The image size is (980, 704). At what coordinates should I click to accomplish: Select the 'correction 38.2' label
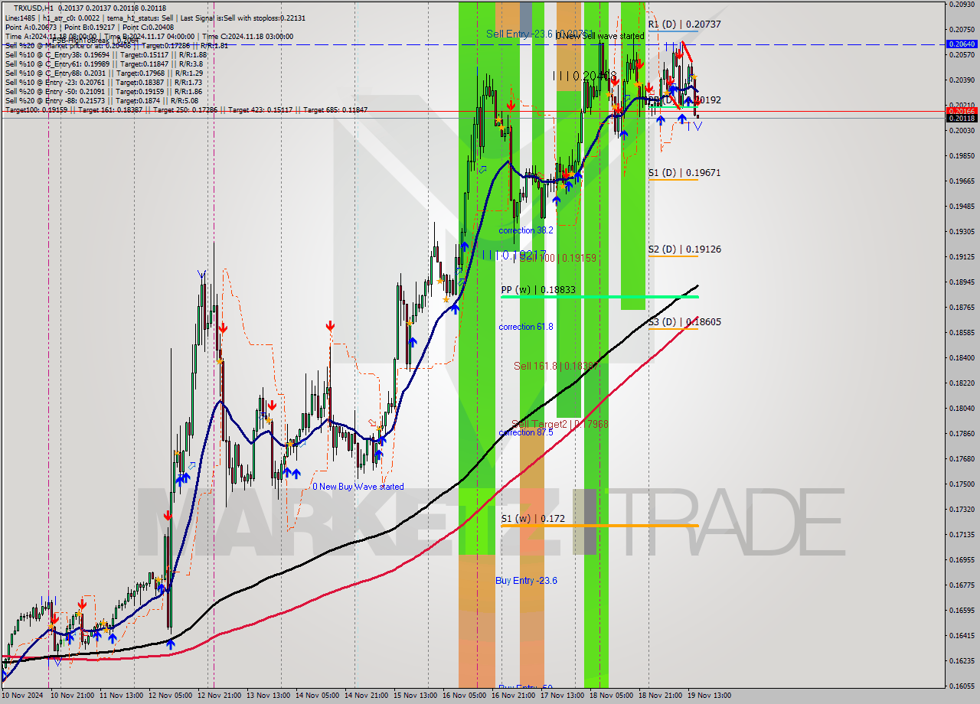(526, 230)
